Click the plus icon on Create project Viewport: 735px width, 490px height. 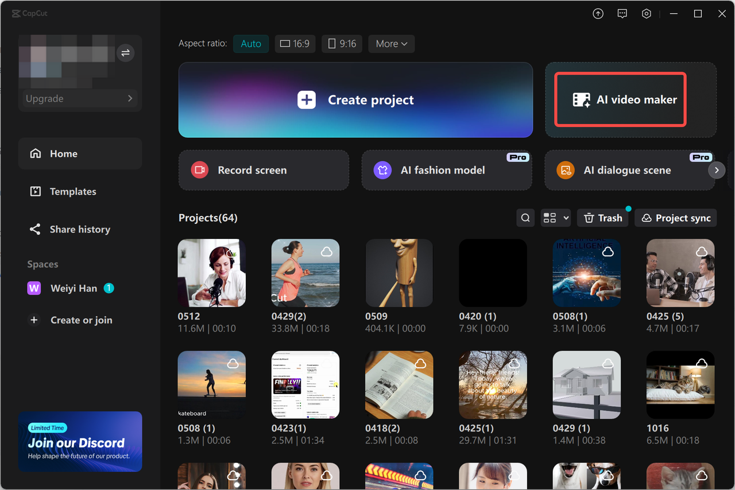click(x=307, y=100)
